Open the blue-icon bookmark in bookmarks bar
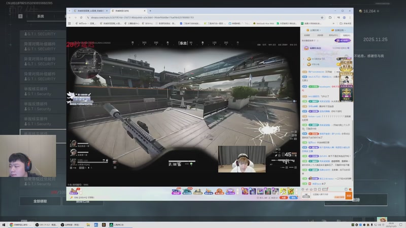406x228 pixels. point(190,23)
